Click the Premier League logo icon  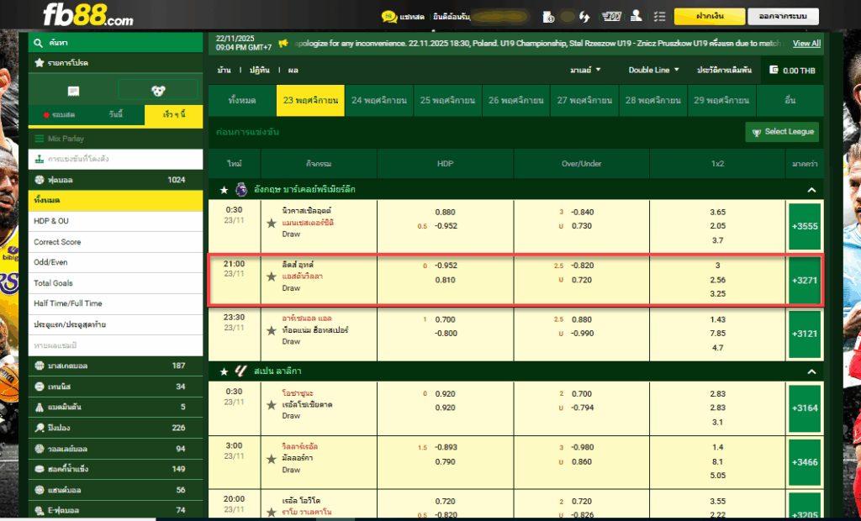point(241,189)
